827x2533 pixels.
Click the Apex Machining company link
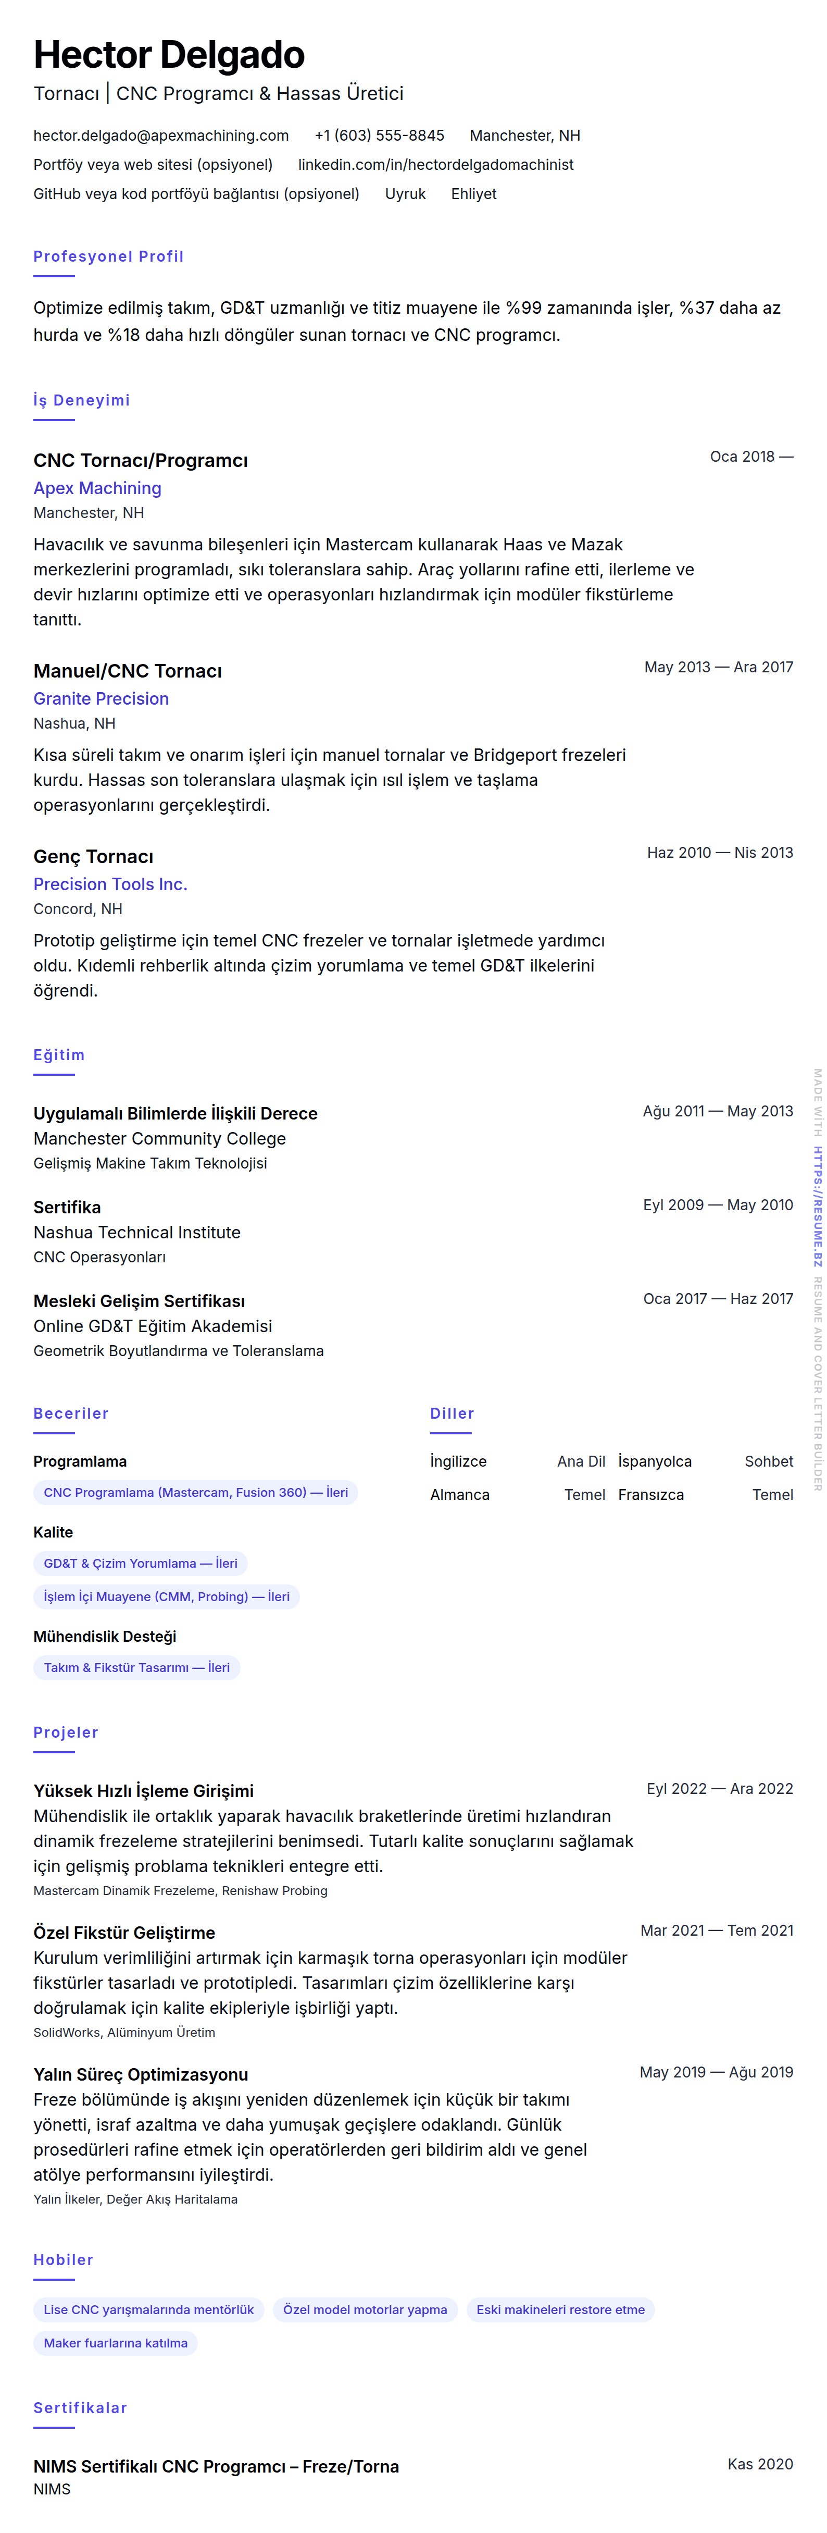(97, 489)
